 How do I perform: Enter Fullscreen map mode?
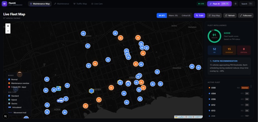(x=246, y=16)
